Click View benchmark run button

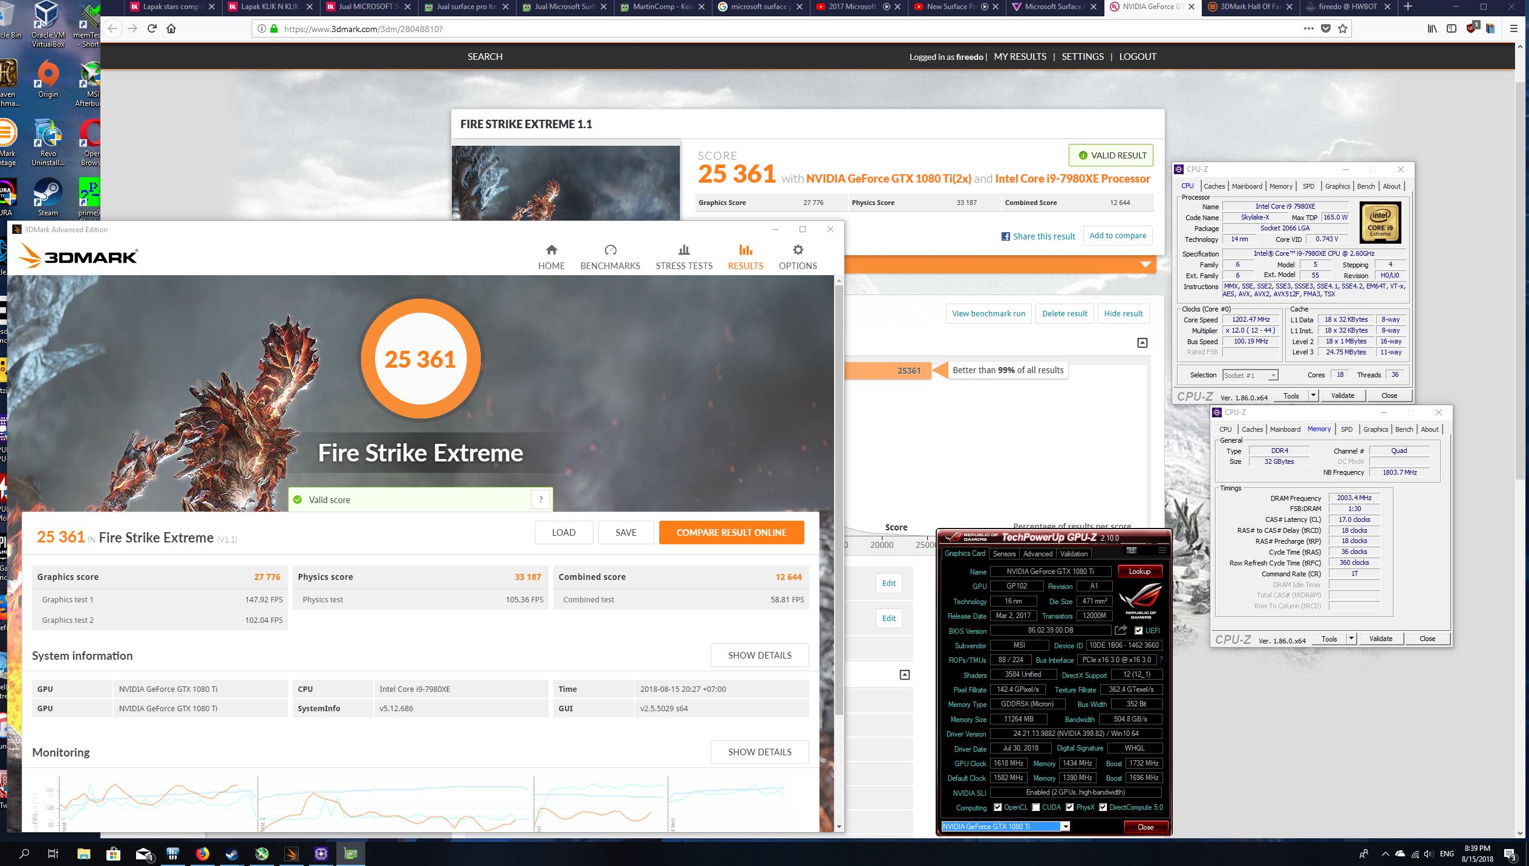pos(988,313)
